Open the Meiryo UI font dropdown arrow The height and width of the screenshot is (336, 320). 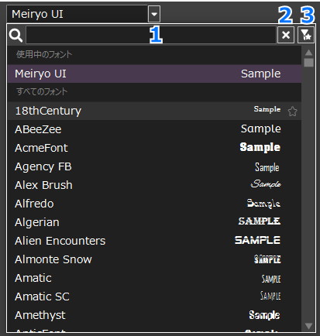point(154,14)
